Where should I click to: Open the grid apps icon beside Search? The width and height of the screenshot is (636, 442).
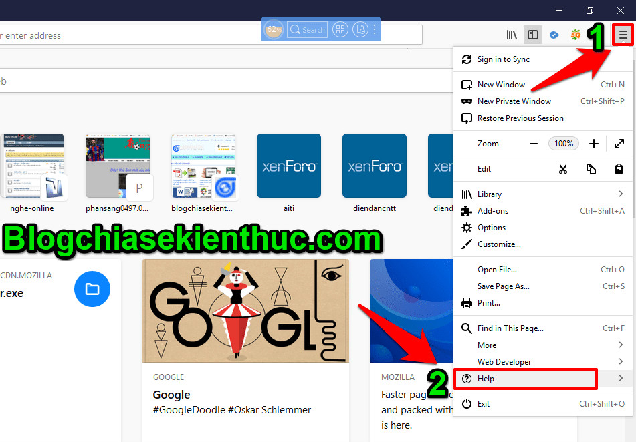(340, 29)
